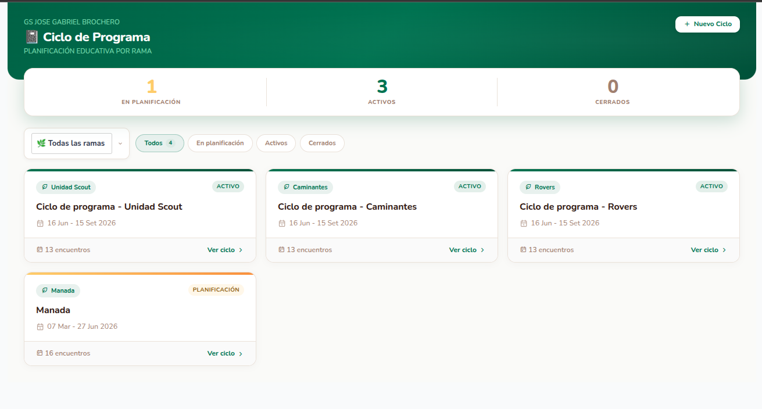Select the Todos filter tab
Screen dimensions: 762x409
(160, 143)
